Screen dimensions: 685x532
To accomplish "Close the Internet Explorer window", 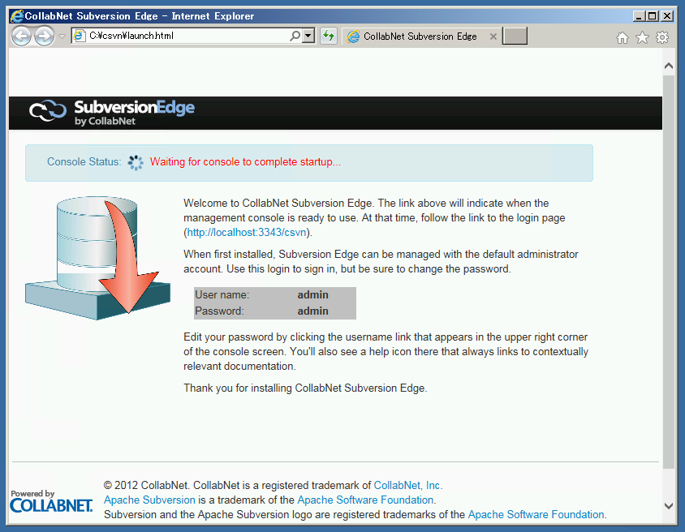I will tap(667, 16).
